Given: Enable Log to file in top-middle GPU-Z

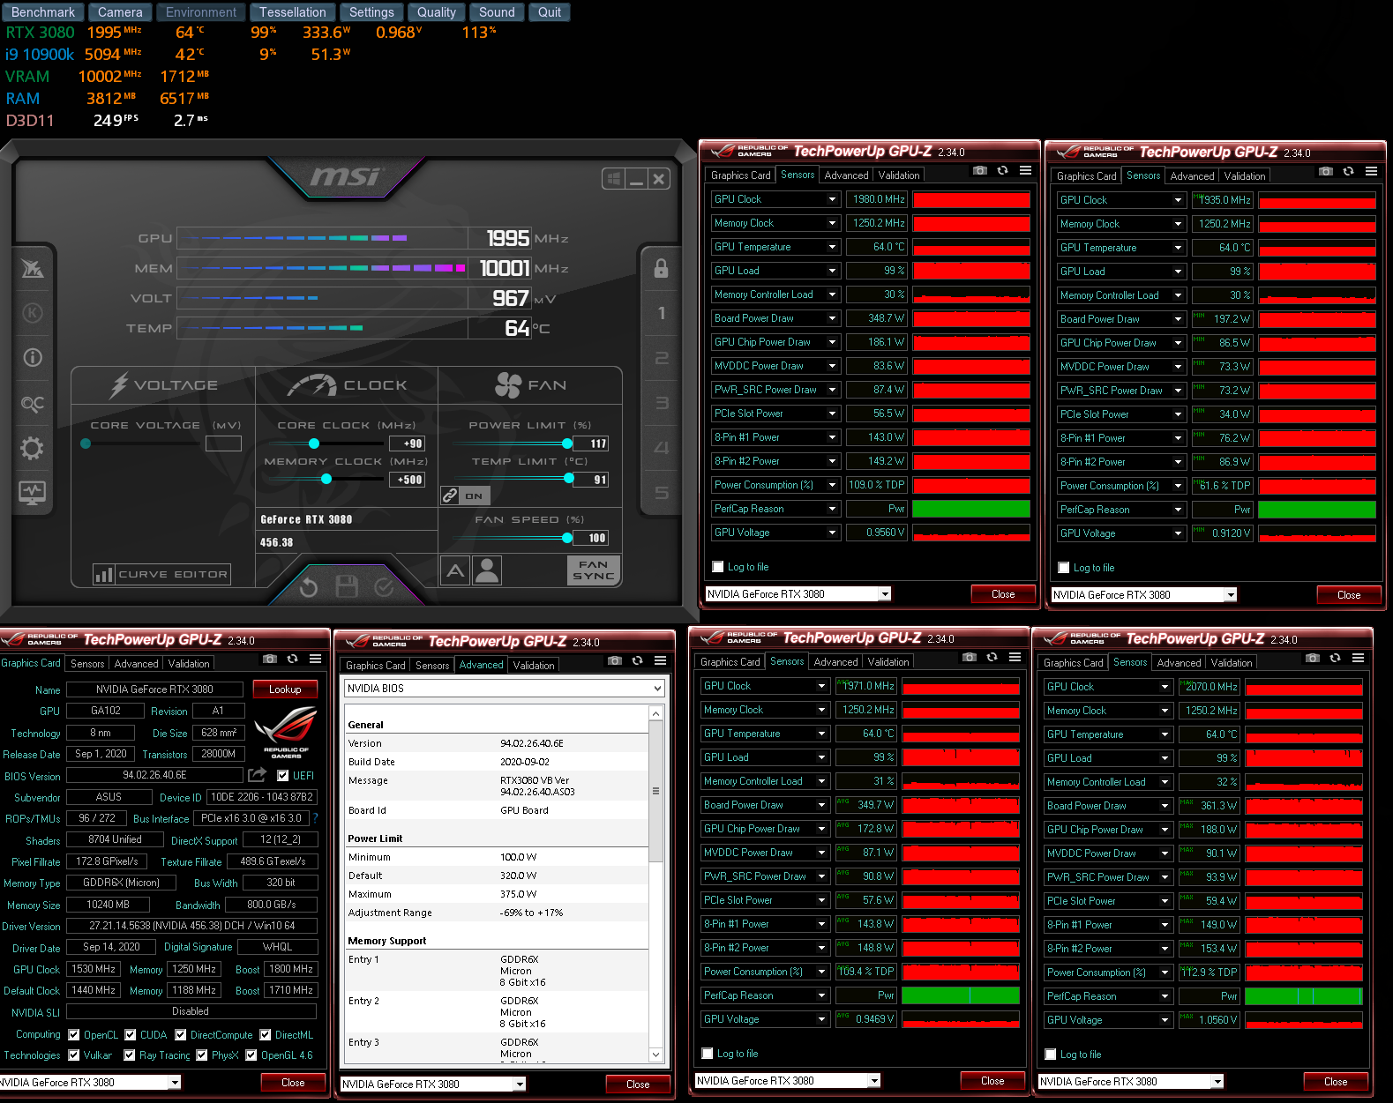Looking at the screenshot, I should point(718,567).
